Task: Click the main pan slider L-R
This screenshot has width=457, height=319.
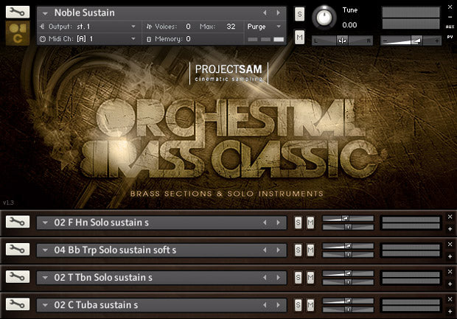Action: [x=342, y=41]
